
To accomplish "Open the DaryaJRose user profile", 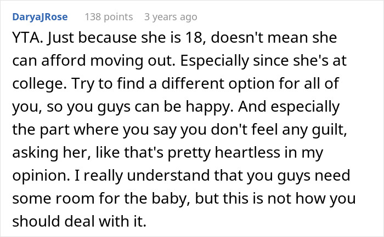I will tap(40, 17).
